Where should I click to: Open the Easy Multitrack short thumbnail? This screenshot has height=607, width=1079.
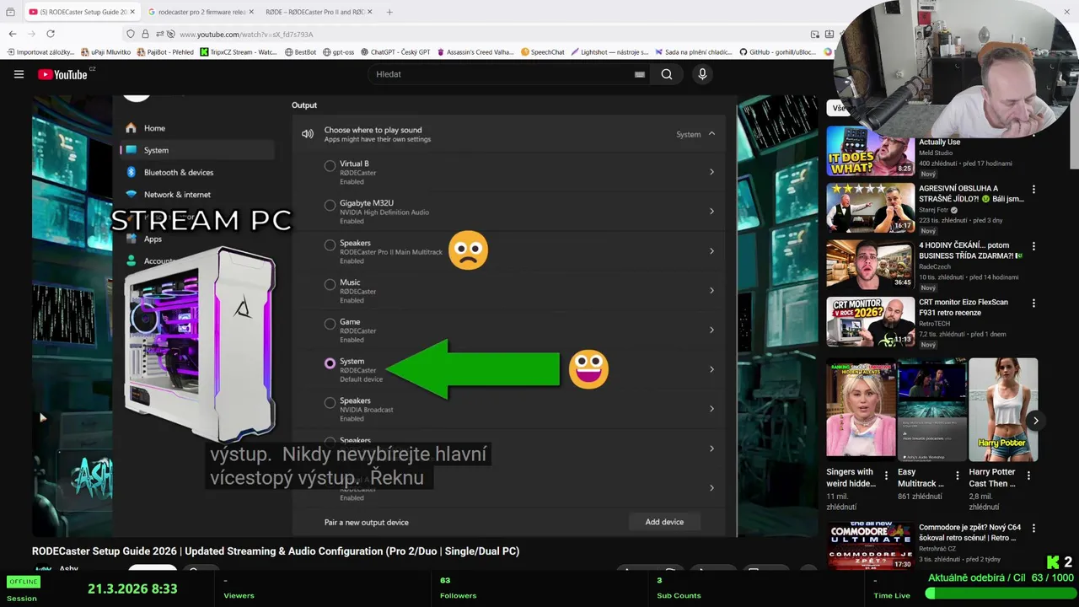[931, 410]
